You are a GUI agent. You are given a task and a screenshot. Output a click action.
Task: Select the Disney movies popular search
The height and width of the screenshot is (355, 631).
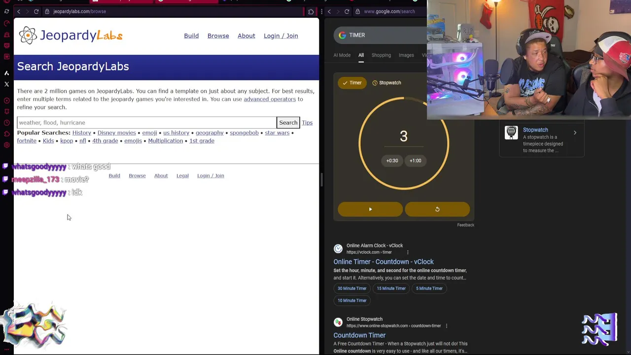[116, 133]
